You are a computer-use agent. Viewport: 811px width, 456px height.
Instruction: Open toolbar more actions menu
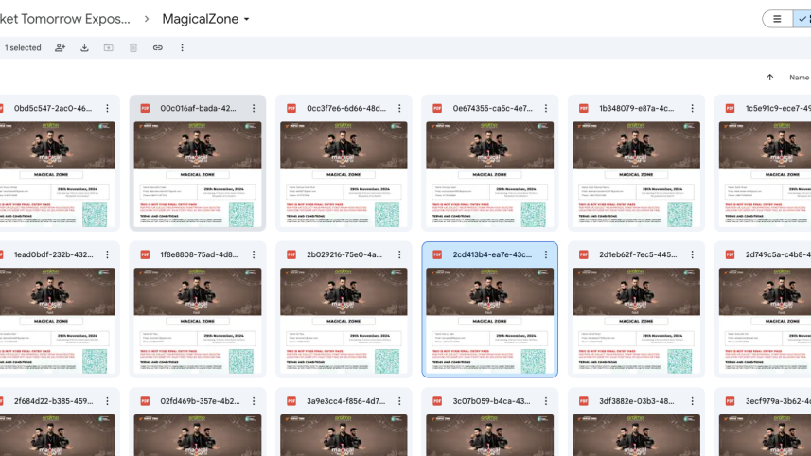(x=182, y=47)
